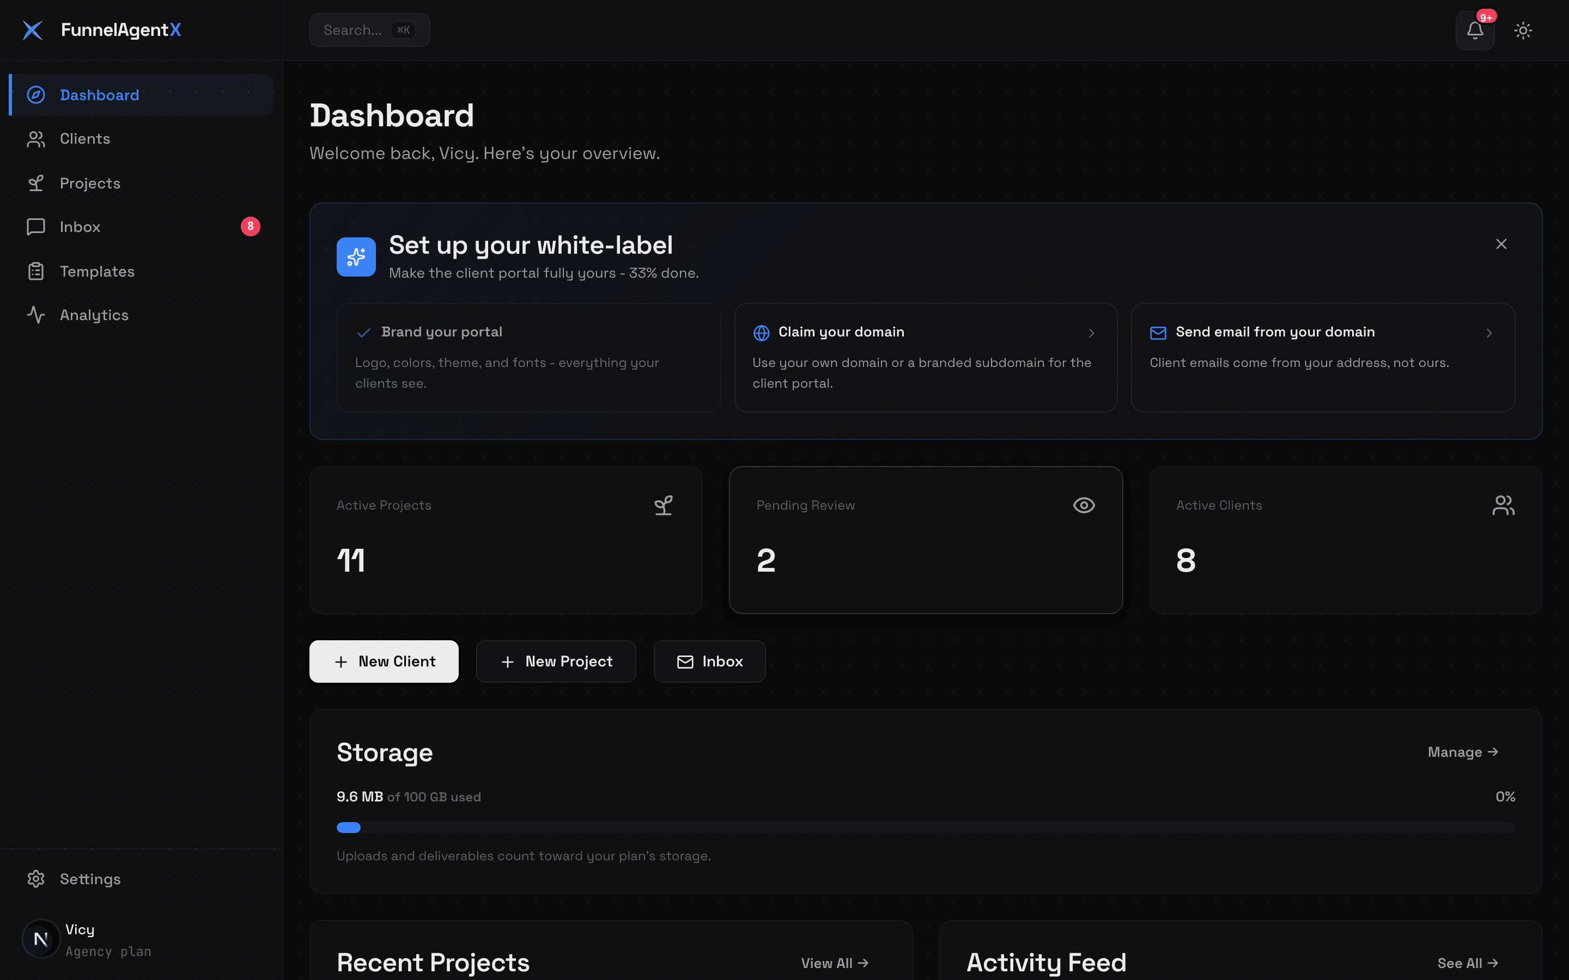The height and width of the screenshot is (980, 1569).
Task: Click the Inbox quick action button
Action: 709,661
